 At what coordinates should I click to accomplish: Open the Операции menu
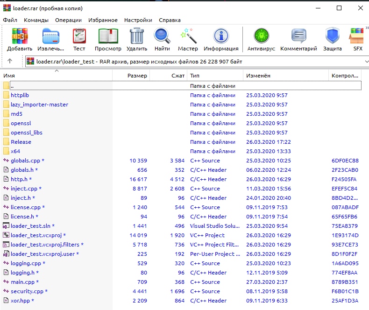click(x=69, y=20)
